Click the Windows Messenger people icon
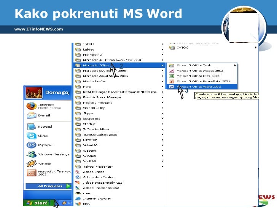The image size is (277, 208). [32, 154]
